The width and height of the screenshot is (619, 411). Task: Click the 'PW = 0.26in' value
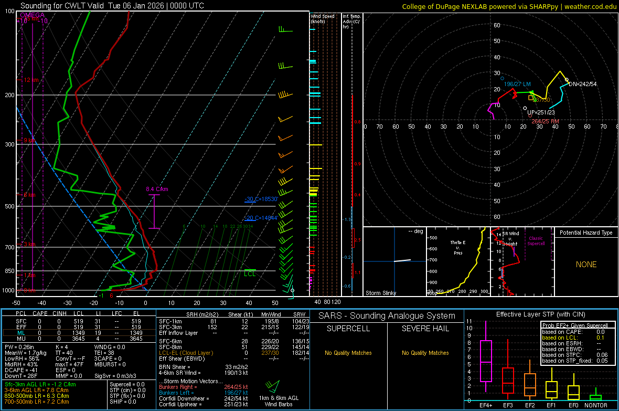(x=19, y=347)
